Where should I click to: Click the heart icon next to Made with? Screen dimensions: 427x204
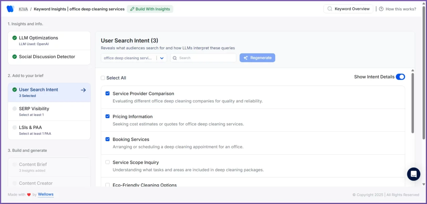pyautogui.click(x=29, y=194)
